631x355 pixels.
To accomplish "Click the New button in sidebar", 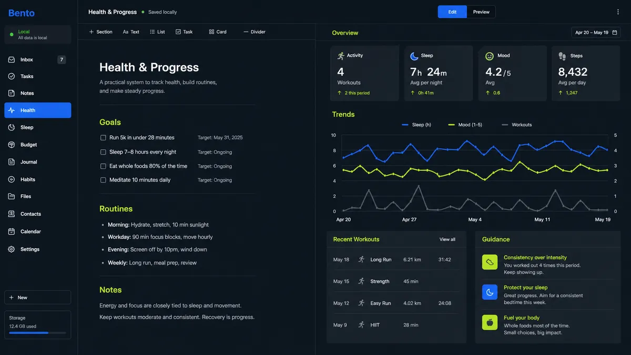I will coord(37,298).
